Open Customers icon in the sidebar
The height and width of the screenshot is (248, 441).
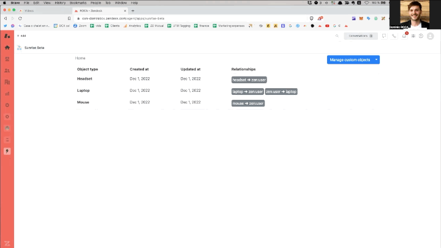pyautogui.click(x=7, y=70)
